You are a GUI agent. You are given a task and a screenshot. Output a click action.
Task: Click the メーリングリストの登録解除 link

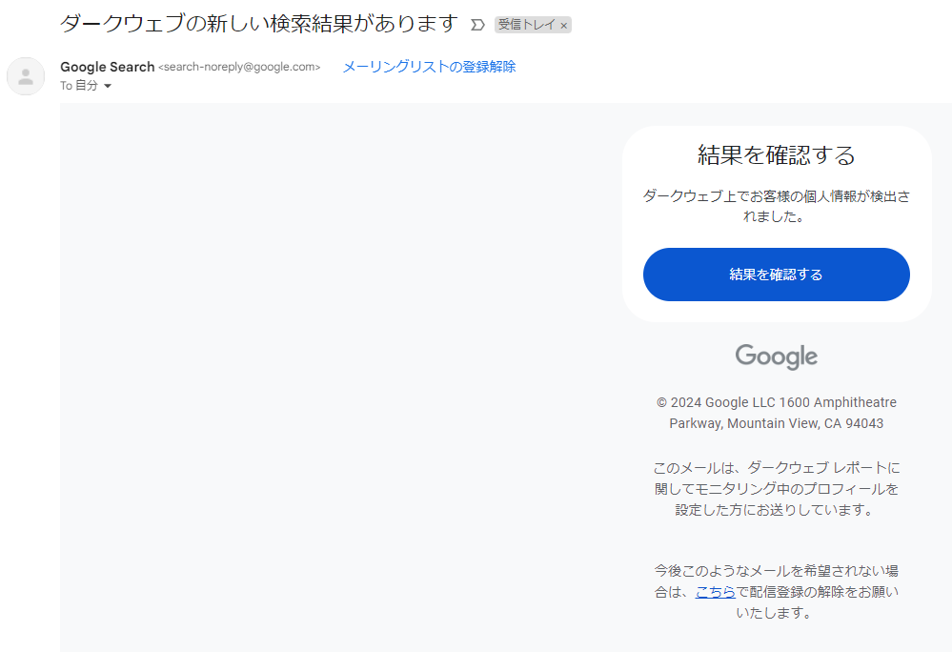tap(429, 67)
